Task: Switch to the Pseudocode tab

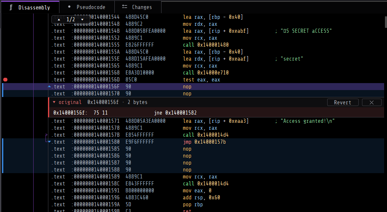Action: coord(87,7)
